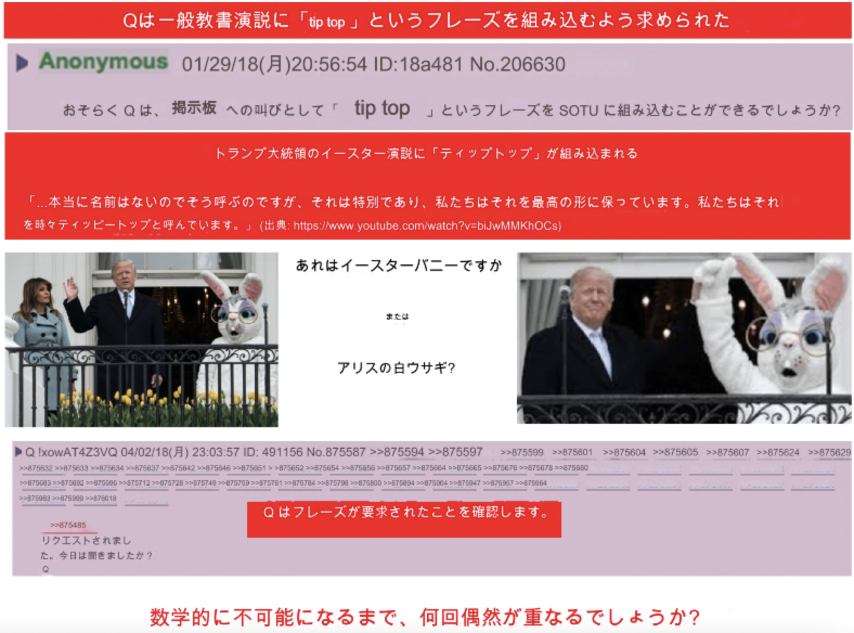Click the small または text between photos

(x=397, y=316)
